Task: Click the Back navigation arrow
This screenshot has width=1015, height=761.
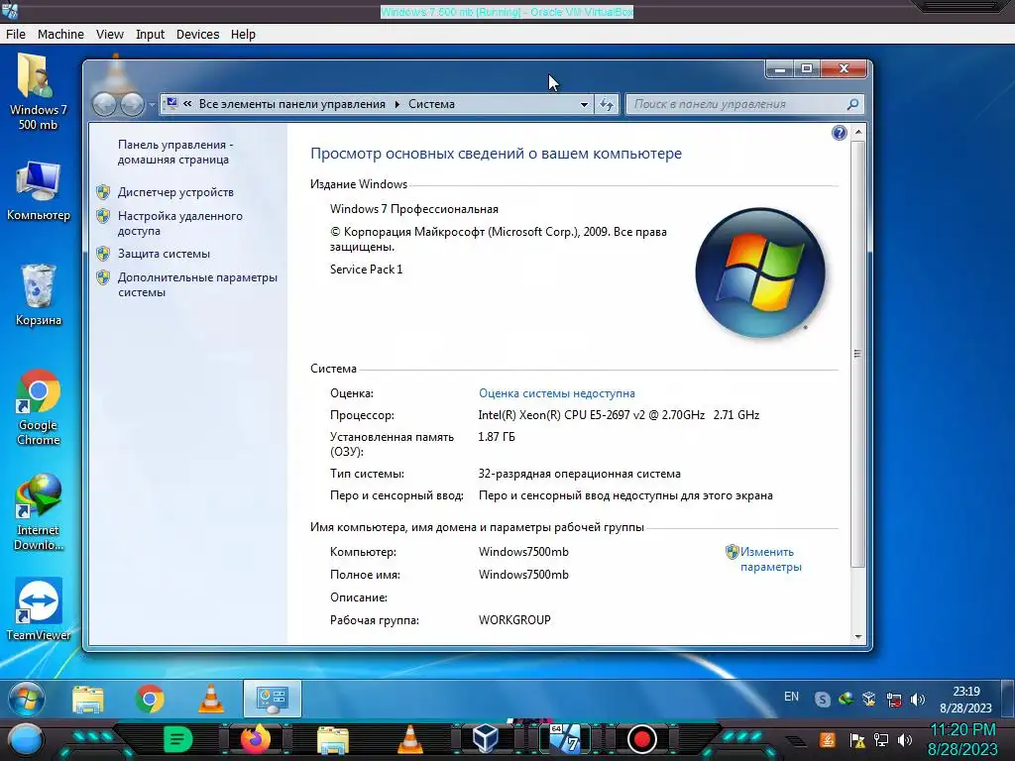Action: coord(104,104)
